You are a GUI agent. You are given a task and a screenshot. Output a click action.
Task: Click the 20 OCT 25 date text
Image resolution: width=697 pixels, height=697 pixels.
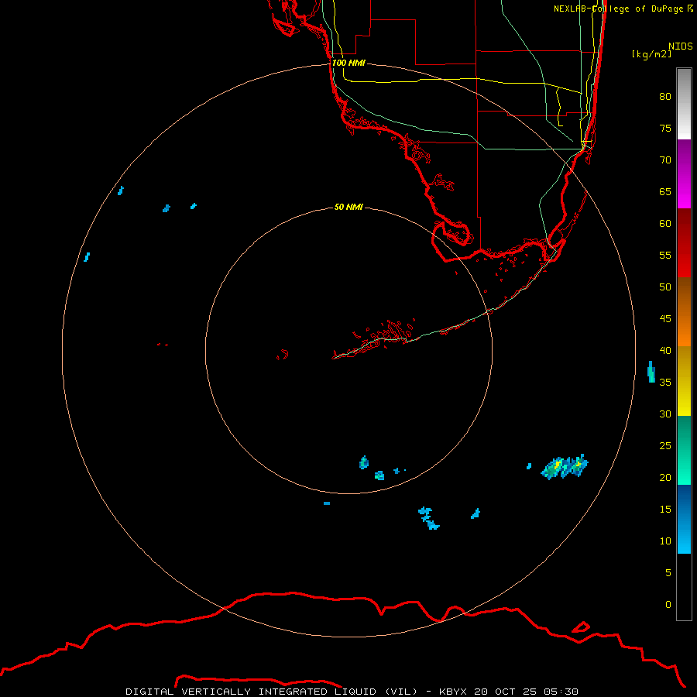(x=506, y=692)
